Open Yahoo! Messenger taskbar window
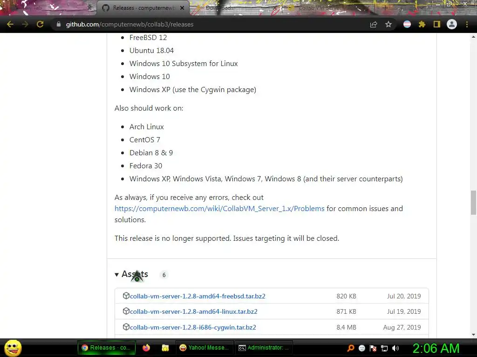Image resolution: width=477 pixels, height=357 pixels. (204, 348)
